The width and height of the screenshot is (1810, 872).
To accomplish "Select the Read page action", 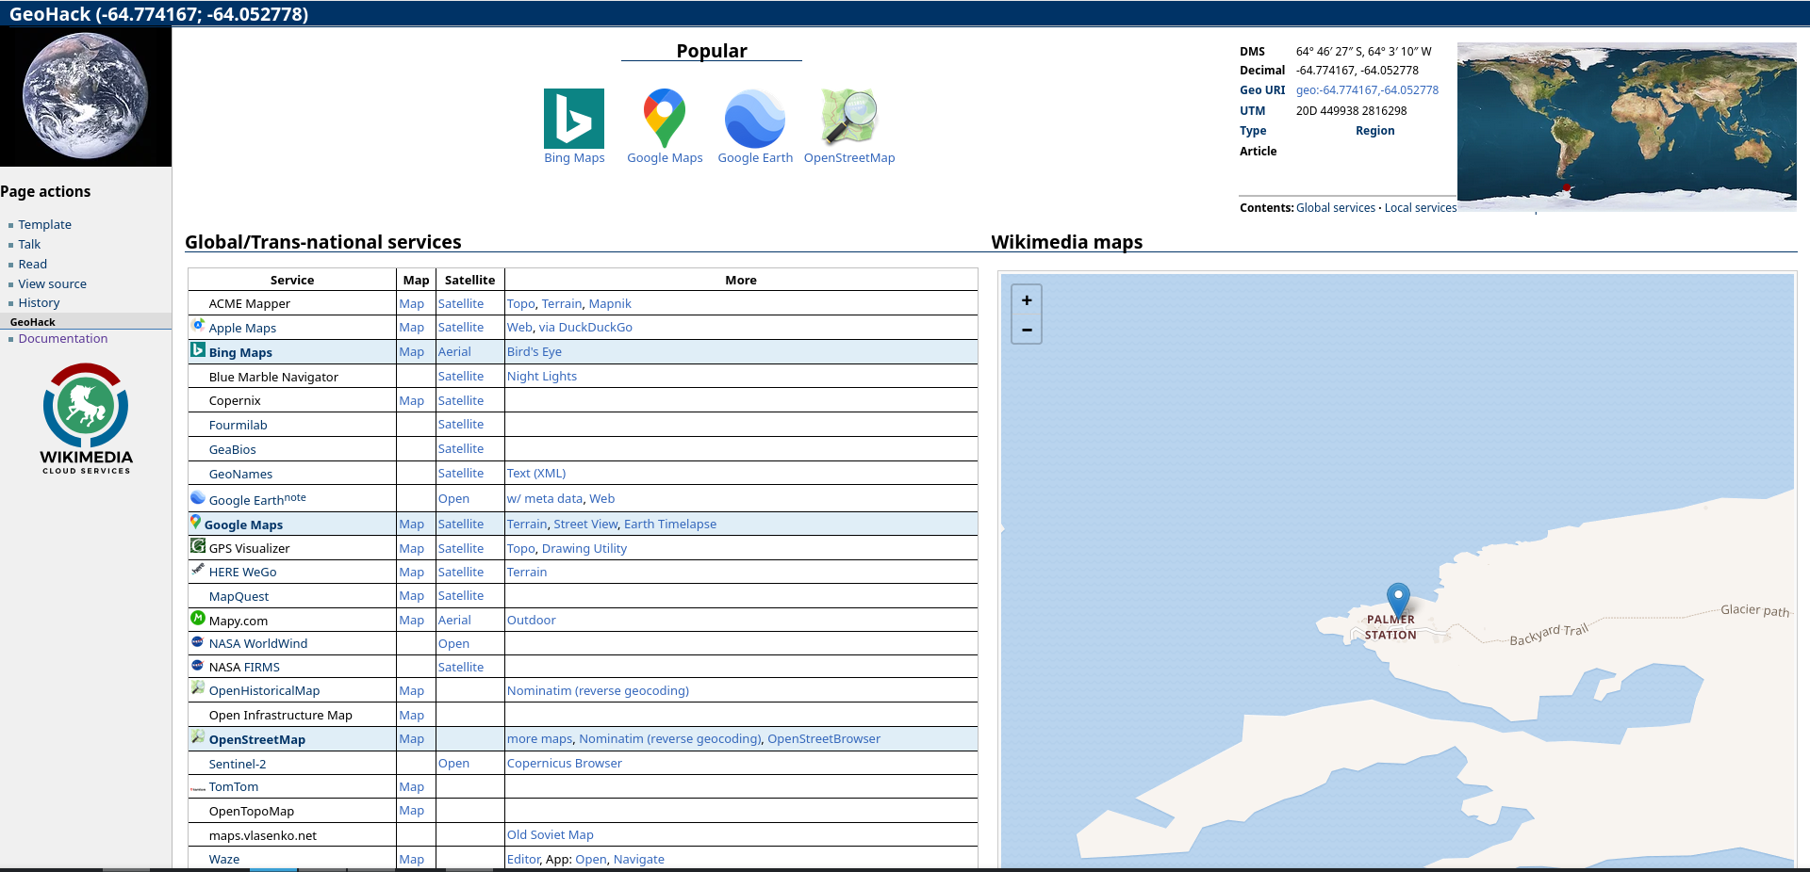I will click(32, 264).
